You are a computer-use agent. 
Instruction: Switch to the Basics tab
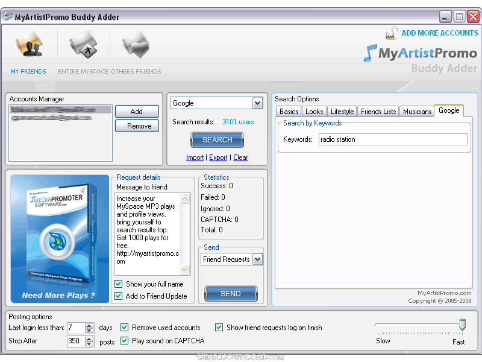point(289,112)
